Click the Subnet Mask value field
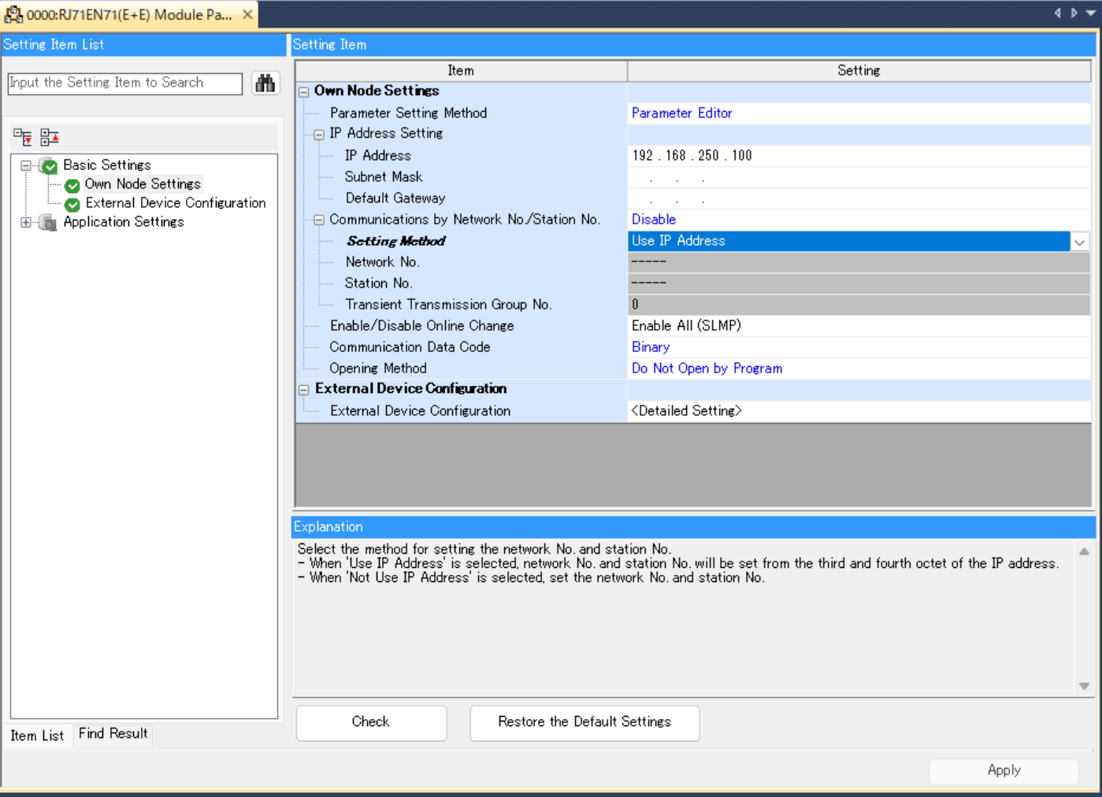1102x797 pixels. [x=859, y=177]
